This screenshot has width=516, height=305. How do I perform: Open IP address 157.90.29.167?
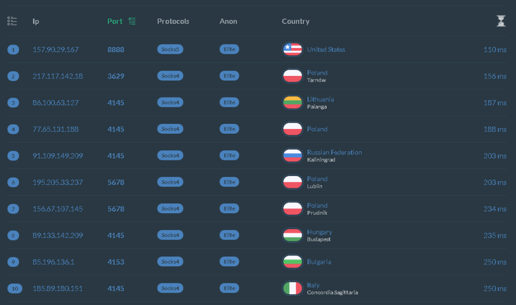pos(56,50)
